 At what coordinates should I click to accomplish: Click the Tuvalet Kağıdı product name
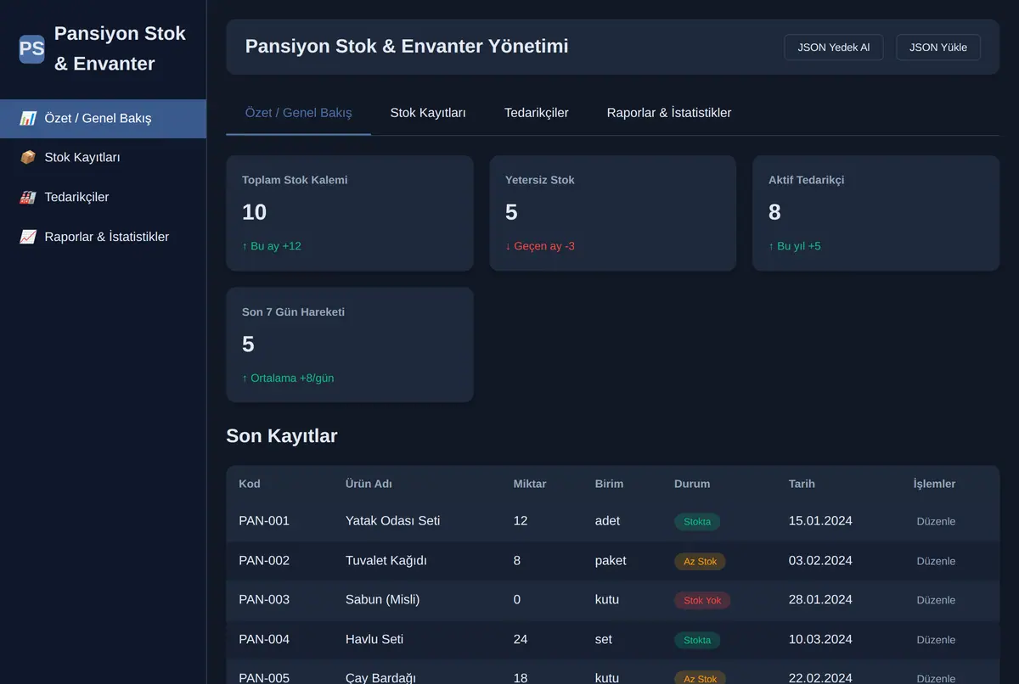(386, 561)
